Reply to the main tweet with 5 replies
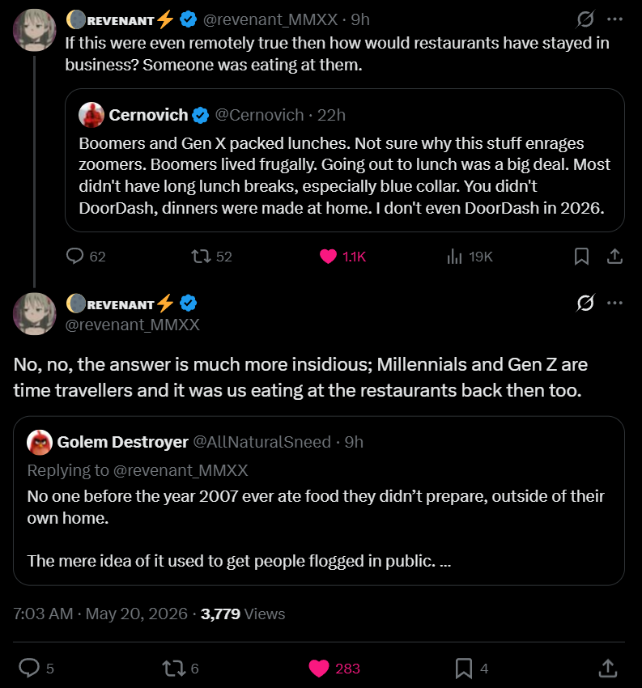This screenshot has height=688, width=642. (x=36, y=669)
